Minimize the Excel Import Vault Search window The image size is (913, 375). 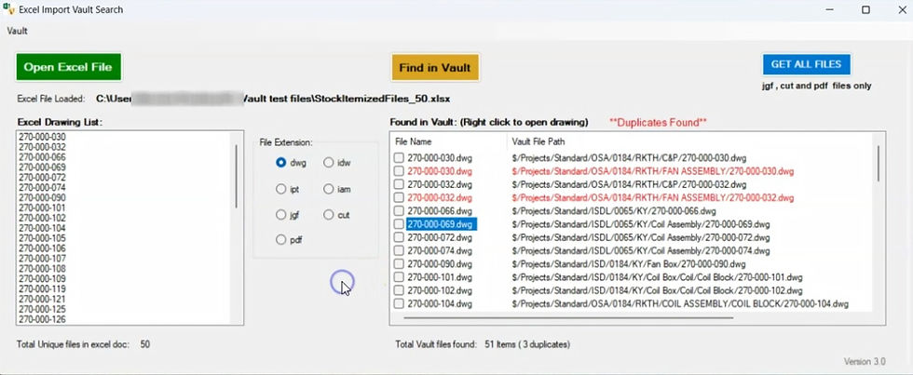point(829,10)
